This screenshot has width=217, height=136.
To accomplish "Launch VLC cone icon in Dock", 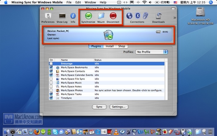I will tap(116, 132).
